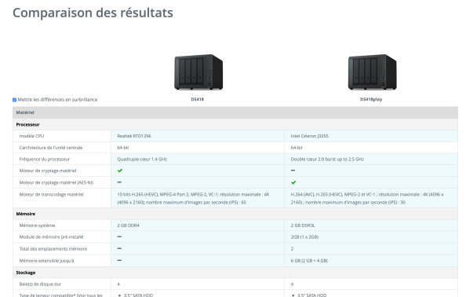
Task: Click 'Type de lecteur compatible' link label
Action: (x=61, y=295)
